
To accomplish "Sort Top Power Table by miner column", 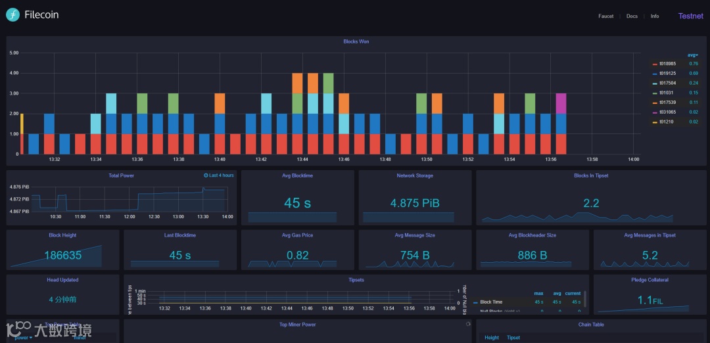I will coord(80,338).
